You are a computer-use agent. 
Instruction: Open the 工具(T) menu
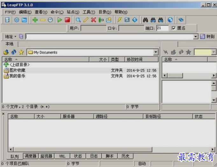click(x=89, y=12)
